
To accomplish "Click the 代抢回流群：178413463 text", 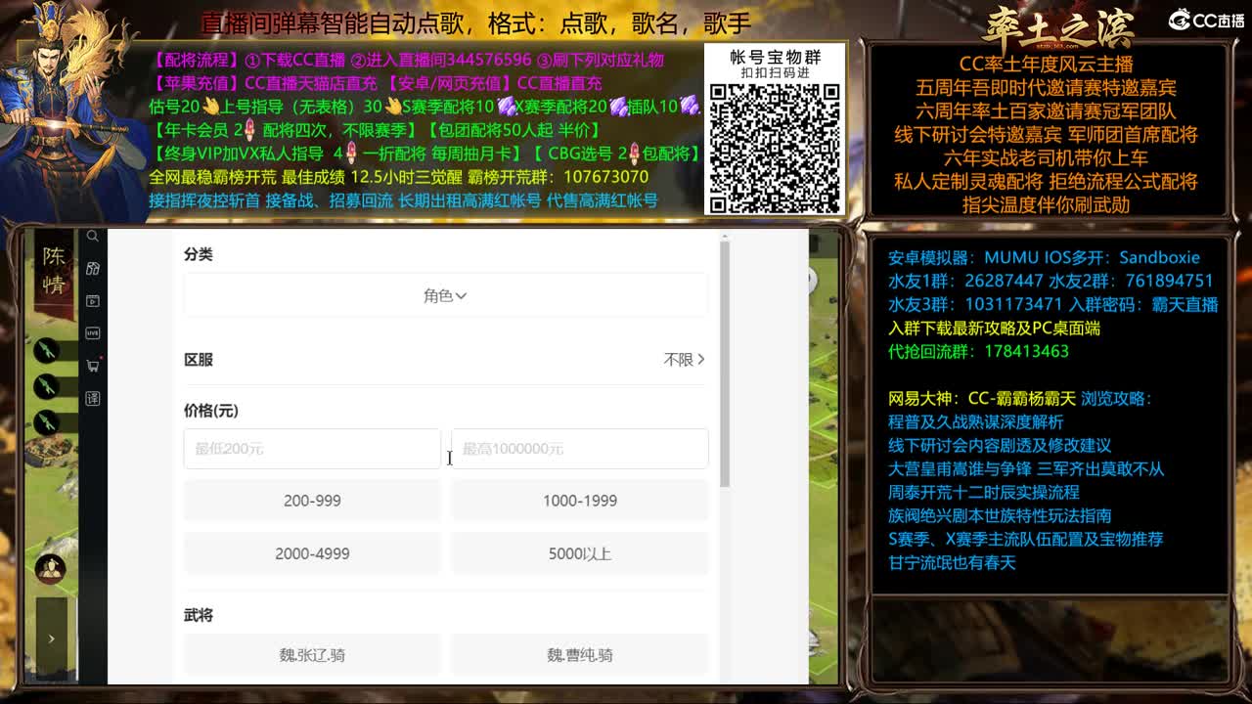I will 978,351.
